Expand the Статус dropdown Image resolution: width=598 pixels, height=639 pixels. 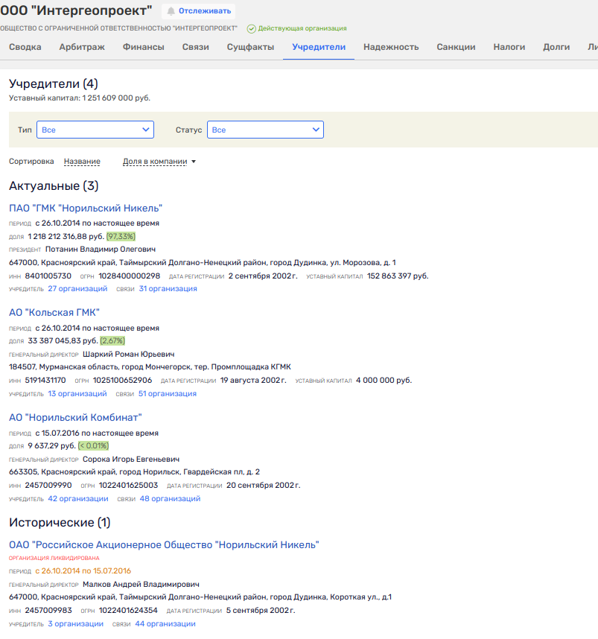pyautogui.click(x=265, y=130)
